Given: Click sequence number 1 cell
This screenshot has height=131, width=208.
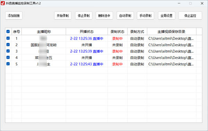Looking at the screenshot, I should (17, 39).
